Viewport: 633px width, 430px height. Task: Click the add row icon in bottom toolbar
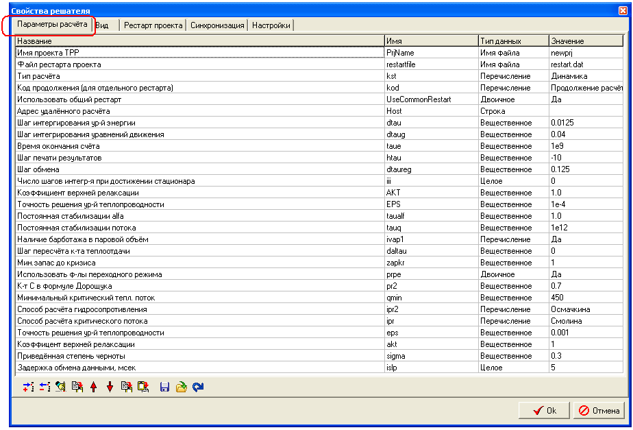[x=28, y=387]
